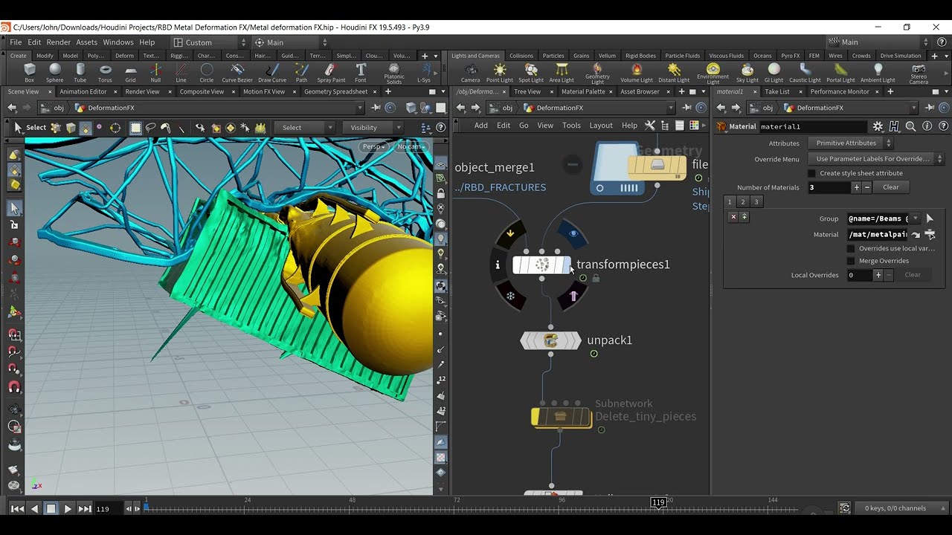
Task: Switch to the Material Palette tab
Action: click(583, 91)
